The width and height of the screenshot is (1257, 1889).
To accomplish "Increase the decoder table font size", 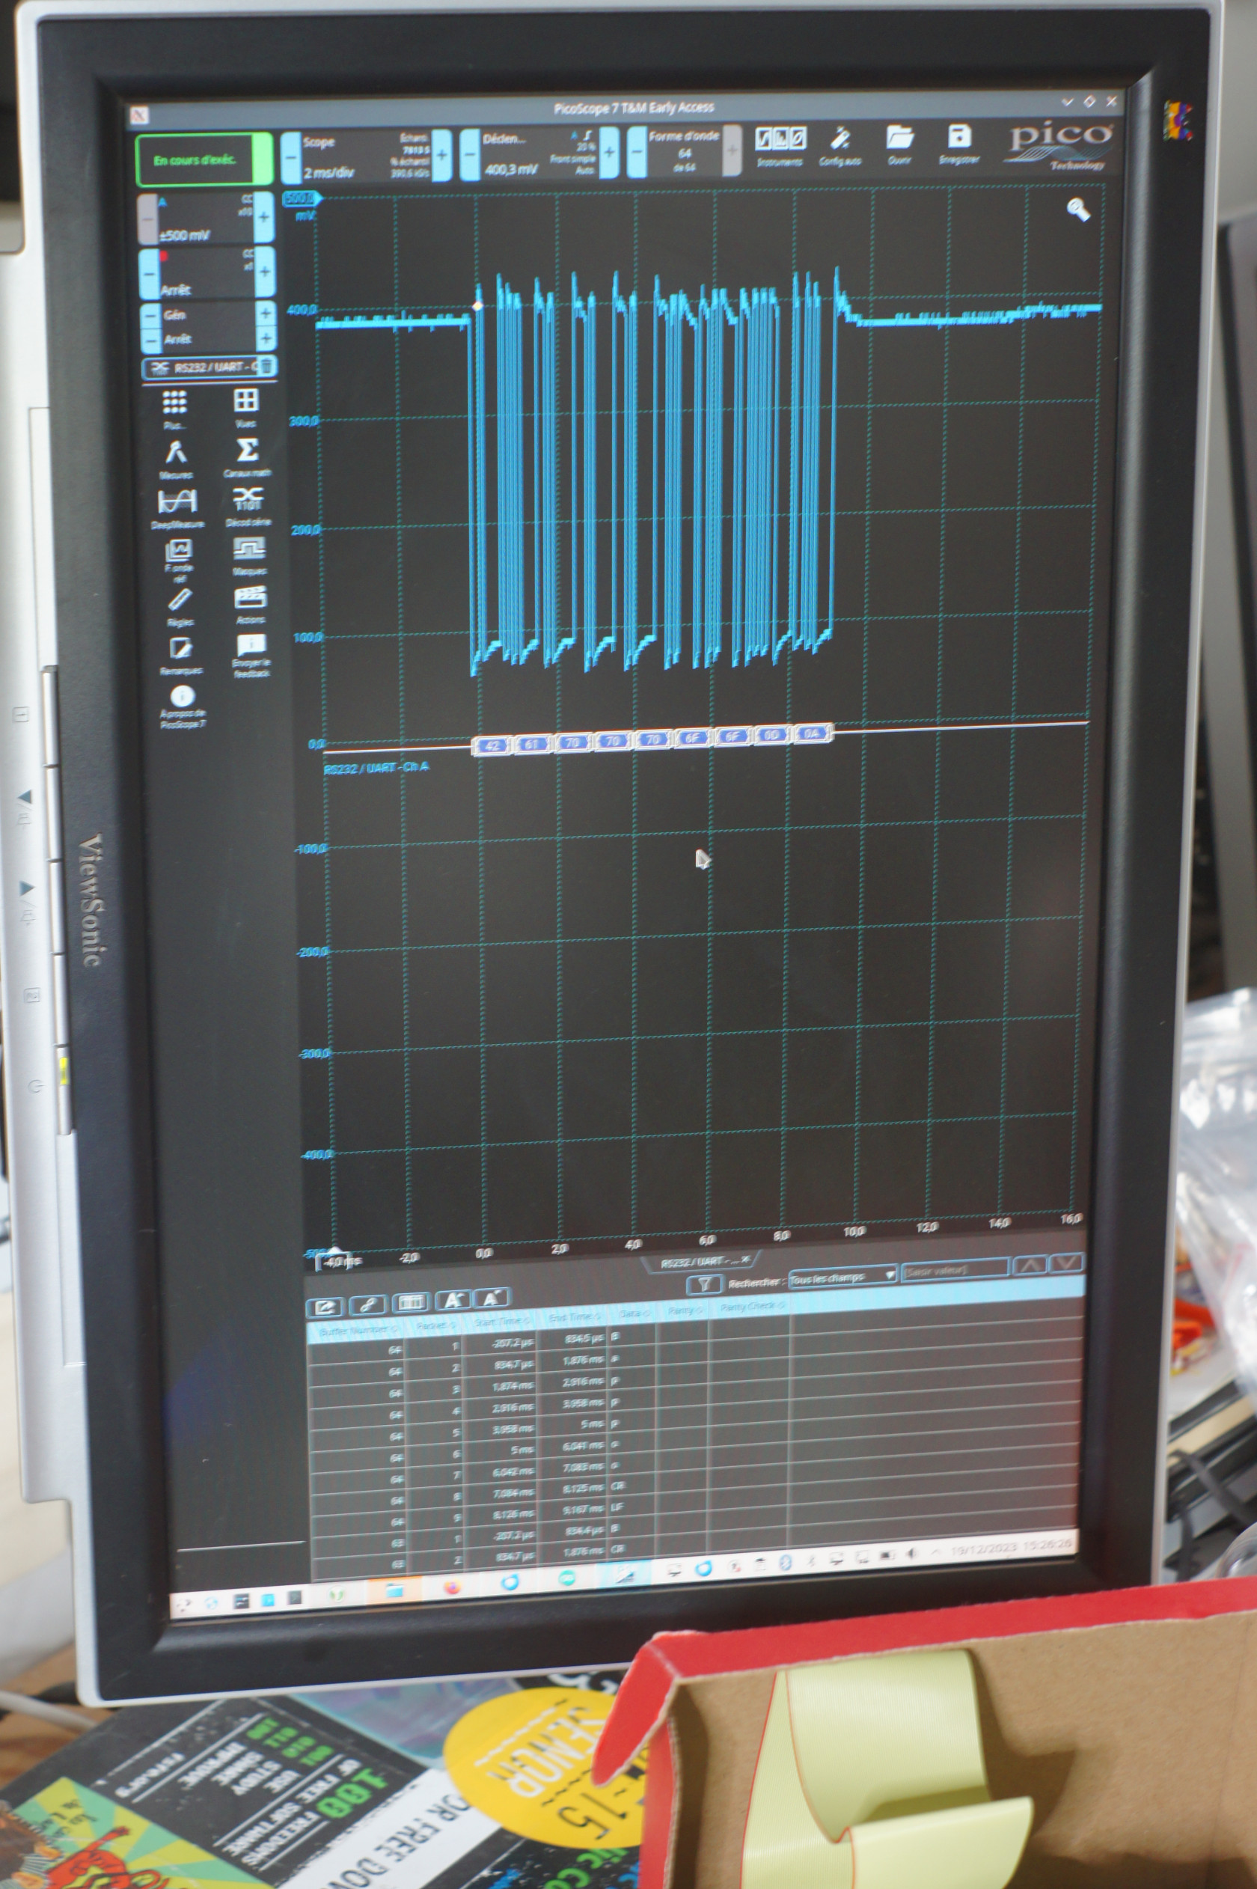I will [452, 1299].
